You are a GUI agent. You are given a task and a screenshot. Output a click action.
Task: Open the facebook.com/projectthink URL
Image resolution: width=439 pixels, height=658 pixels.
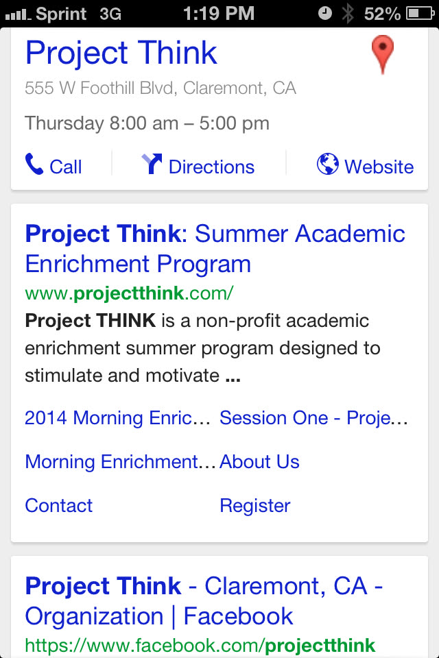200,645
